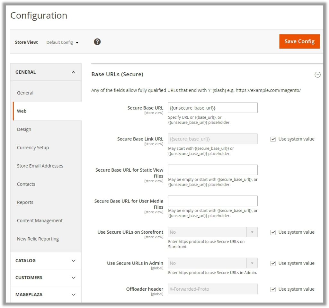Open the New Relic Reporting section

(x=38, y=239)
